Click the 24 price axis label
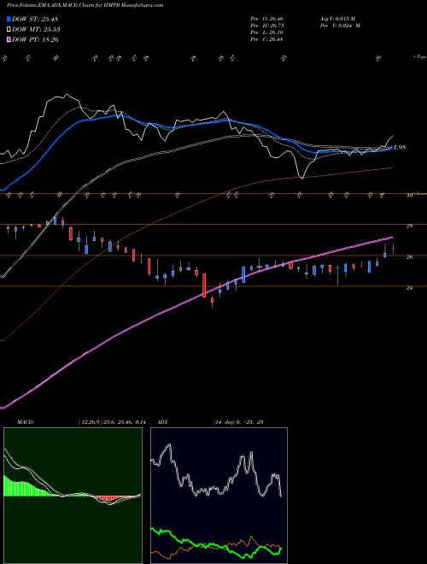This screenshot has width=427, height=564. click(x=409, y=287)
